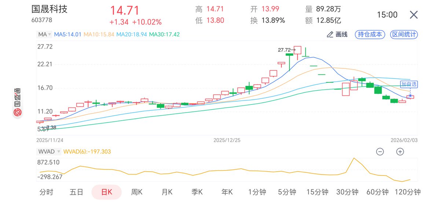Image resolution: width=440 pixels, height=202 pixels.
Task: Click the 22.21 price axis label
Action: pyautogui.click(x=45, y=64)
